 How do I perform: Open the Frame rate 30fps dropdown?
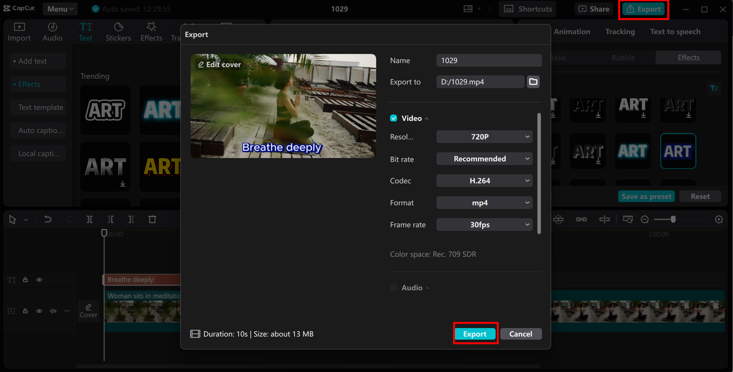pos(484,225)
